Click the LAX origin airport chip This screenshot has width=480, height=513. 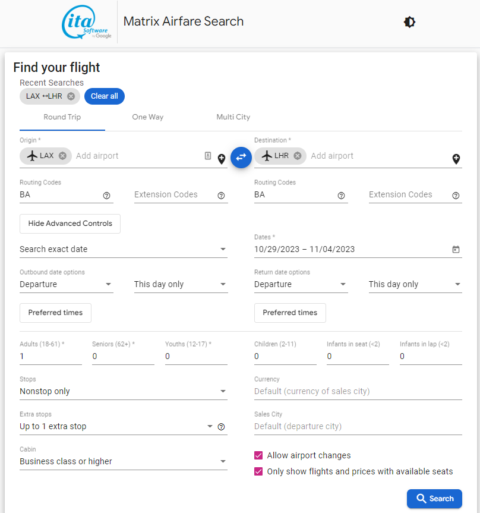[x=46, y=156]
